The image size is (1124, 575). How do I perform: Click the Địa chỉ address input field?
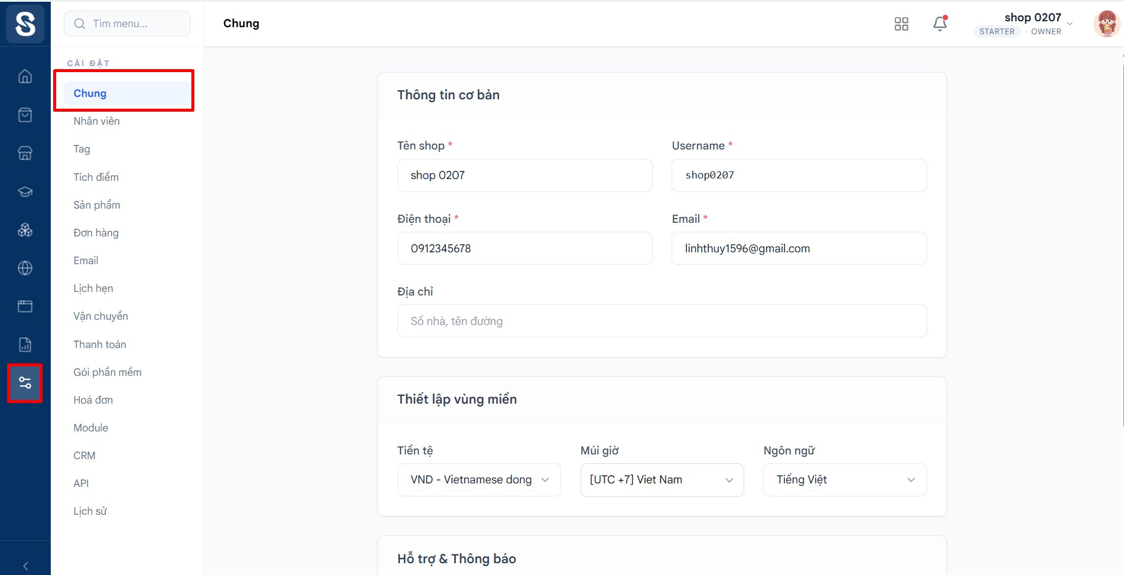tap(662, 321)
